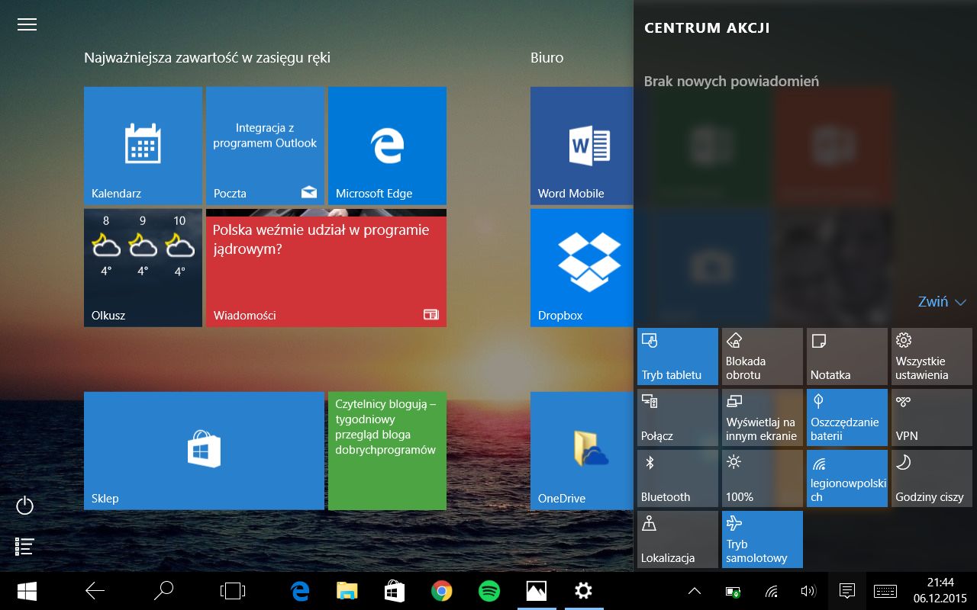Toggle legionowpolskich Wi-Fi quick action
Viewport: 977px width, 610px height.
pyautogui.click(x=847, y=478)
